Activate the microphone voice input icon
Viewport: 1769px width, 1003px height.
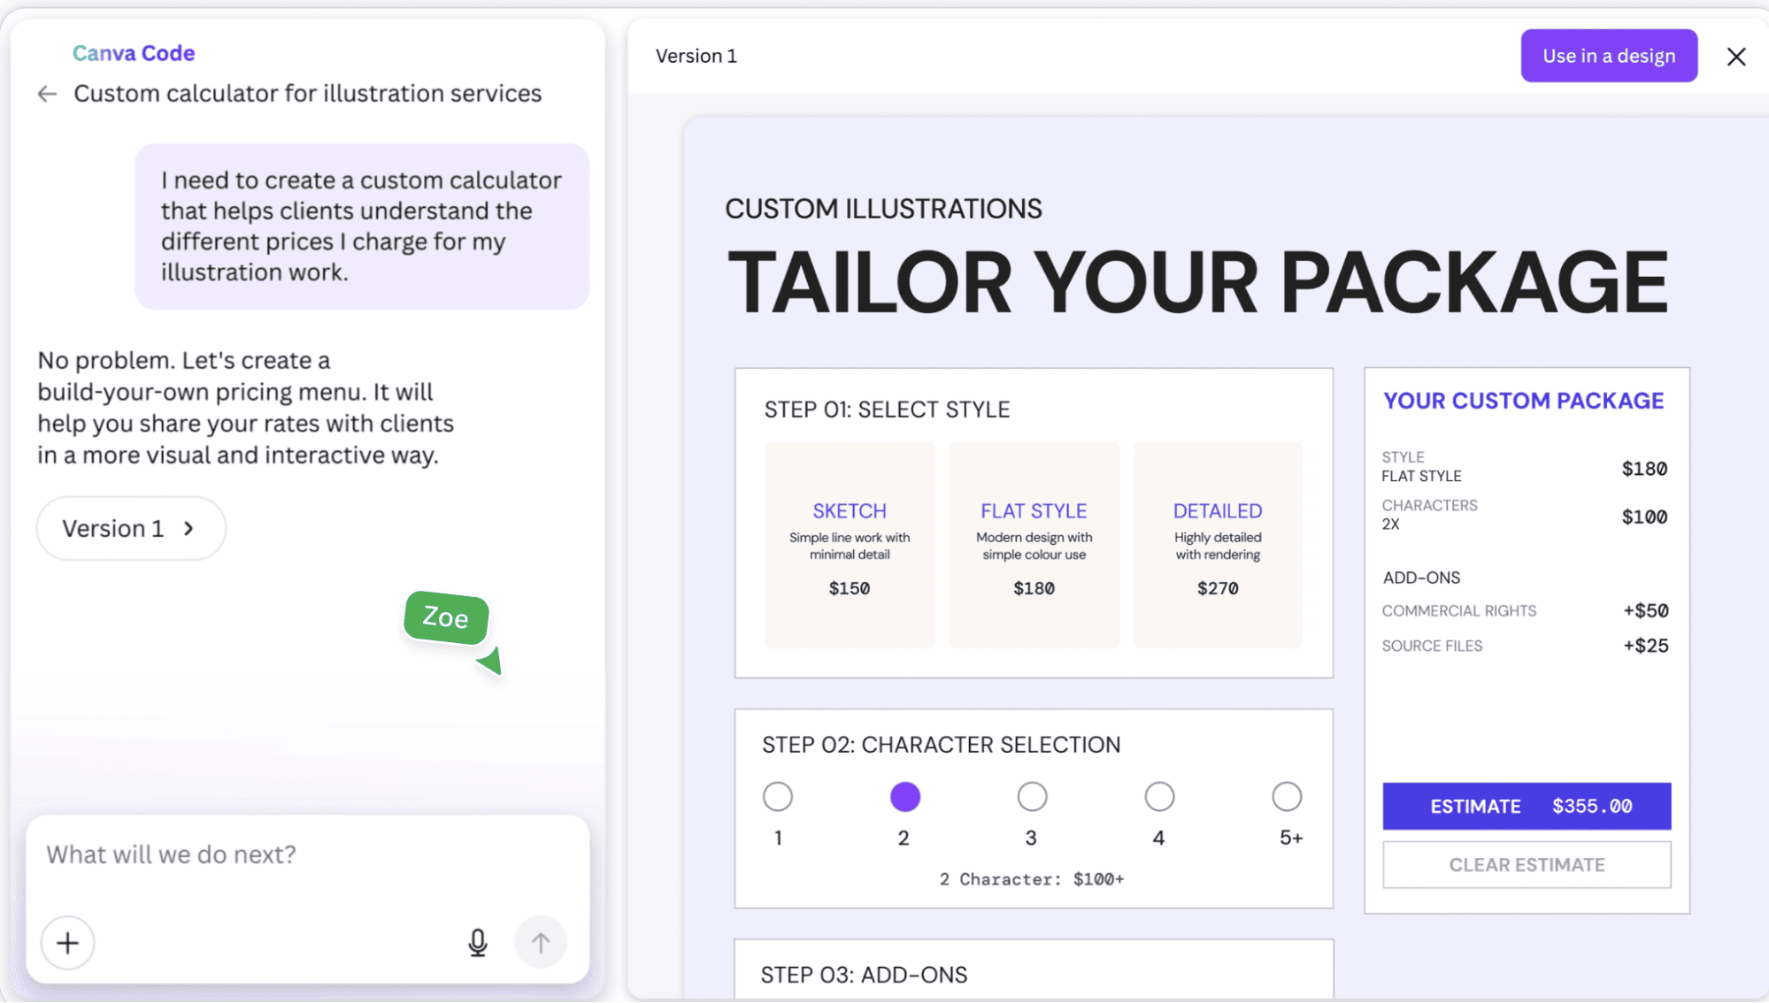pyautogui.click(x=477, y=943)
